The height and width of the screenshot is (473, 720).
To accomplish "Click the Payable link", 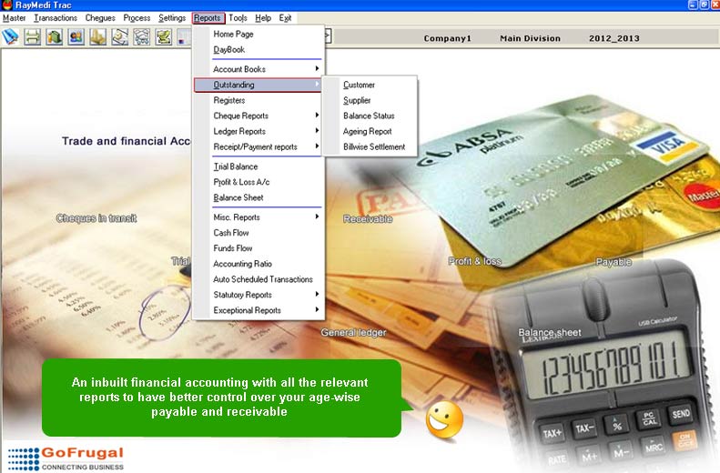I will click(614, 262).
